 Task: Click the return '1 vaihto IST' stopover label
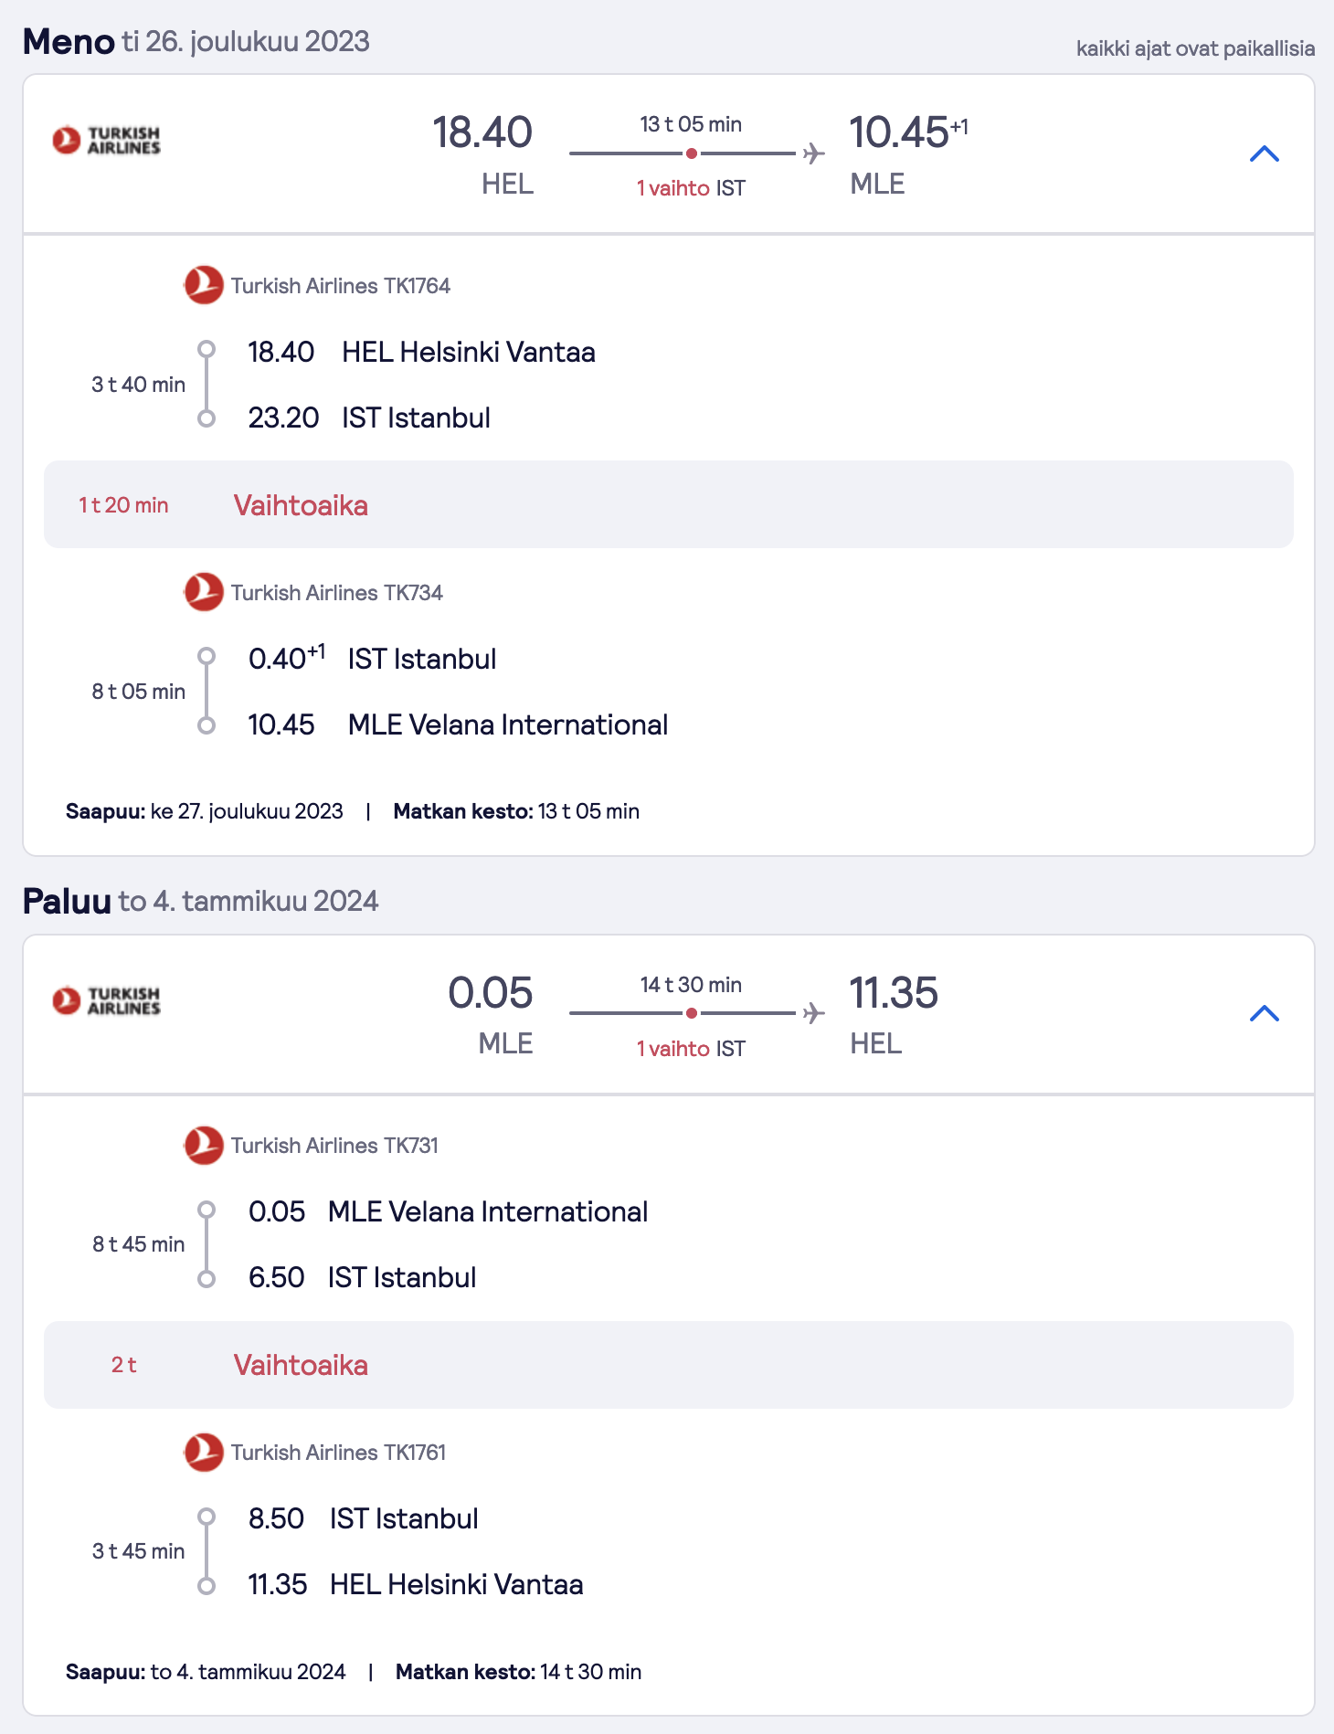(x=691, y=1049)
